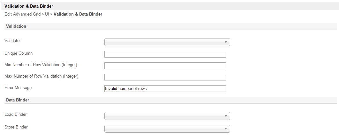Go to Edit Advanced Grid breadcrumb
This screenshot has width=339, height=139.
pyautogui.click(x=22, y=14)
